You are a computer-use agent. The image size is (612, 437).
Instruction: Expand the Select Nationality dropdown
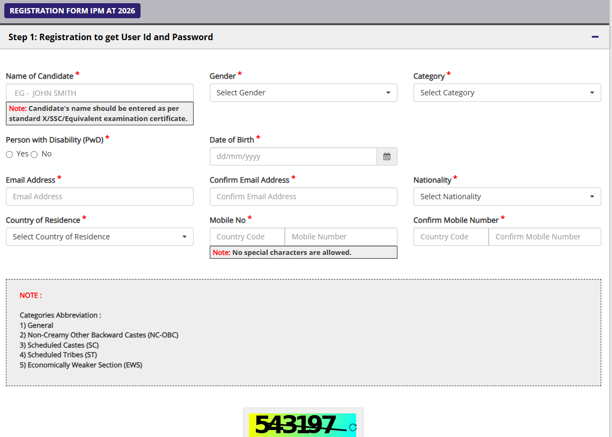click(x=507, y=197)
